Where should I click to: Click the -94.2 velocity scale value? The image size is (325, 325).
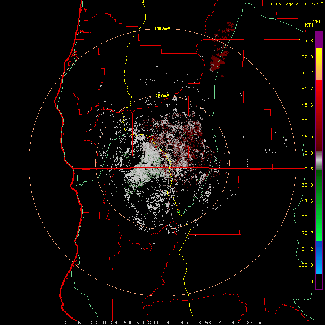[306, 249]
